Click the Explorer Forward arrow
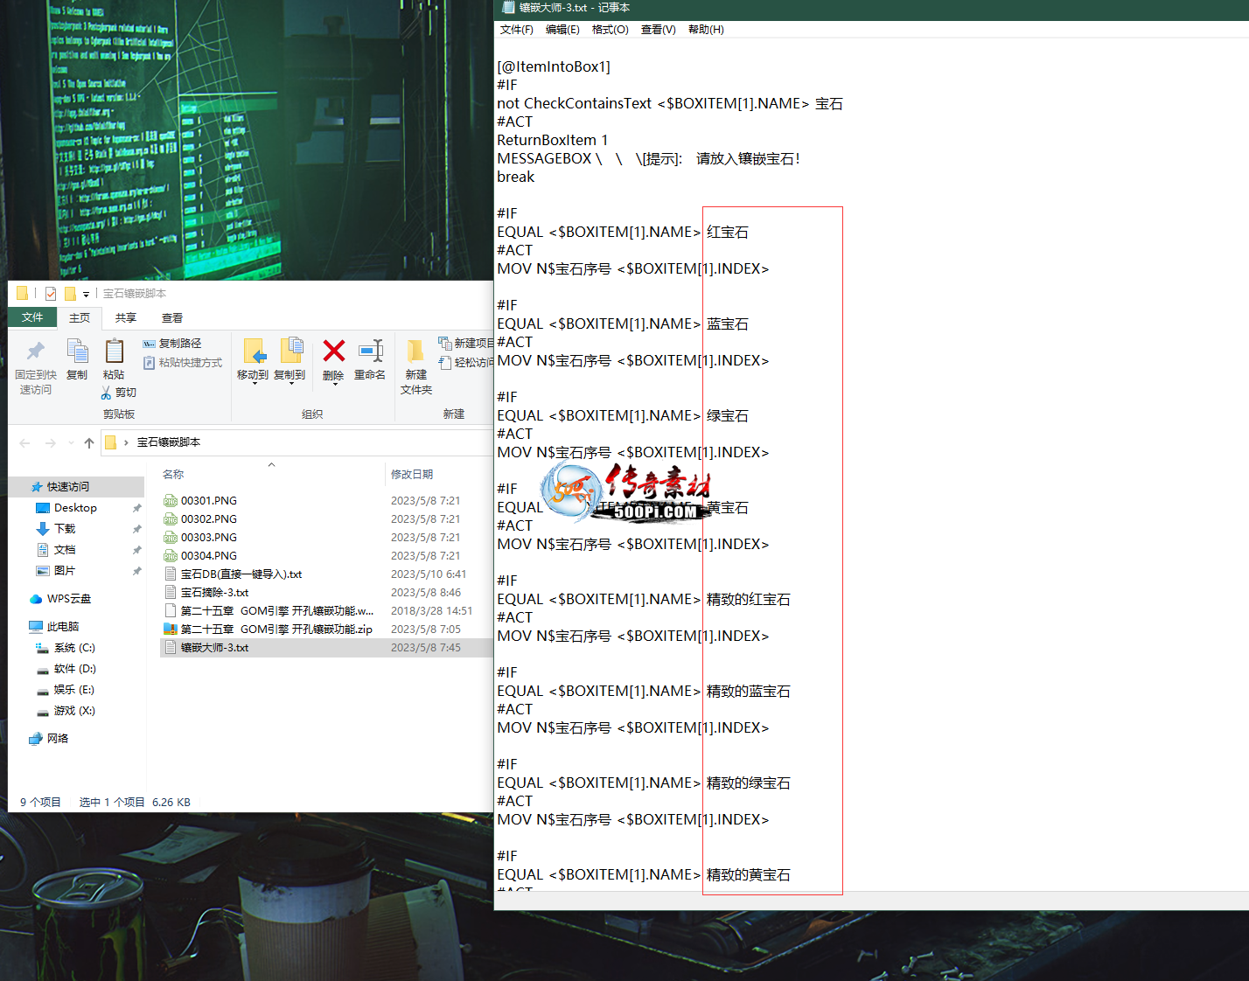 coord(51,443)
